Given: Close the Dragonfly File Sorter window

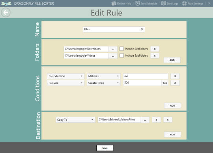Looking at the screenshot, I should (209, 4).
